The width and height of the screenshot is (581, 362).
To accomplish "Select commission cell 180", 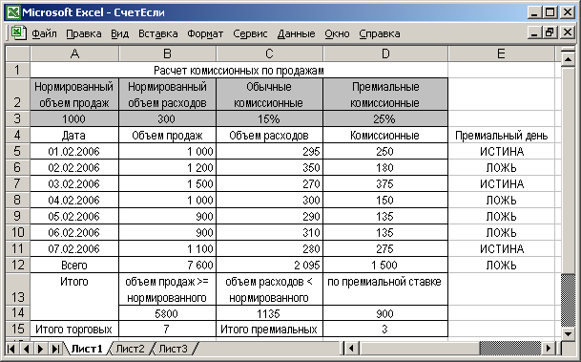I will [x=385, y=168].
